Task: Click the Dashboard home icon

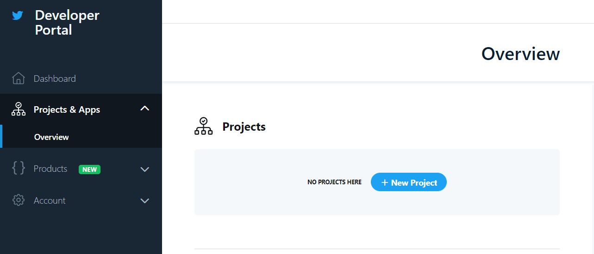Action: coord(18,79)
